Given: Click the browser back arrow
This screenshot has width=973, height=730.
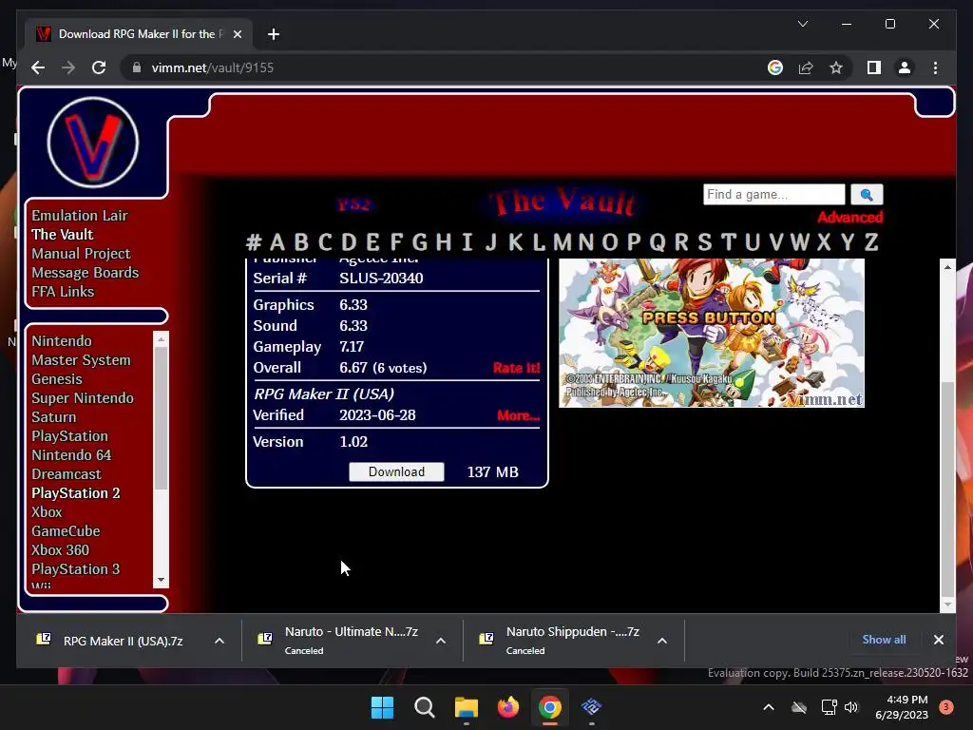Looking at the screenshot, I should point(38,67).
